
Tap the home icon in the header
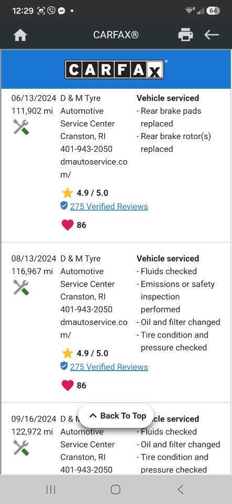20,35
